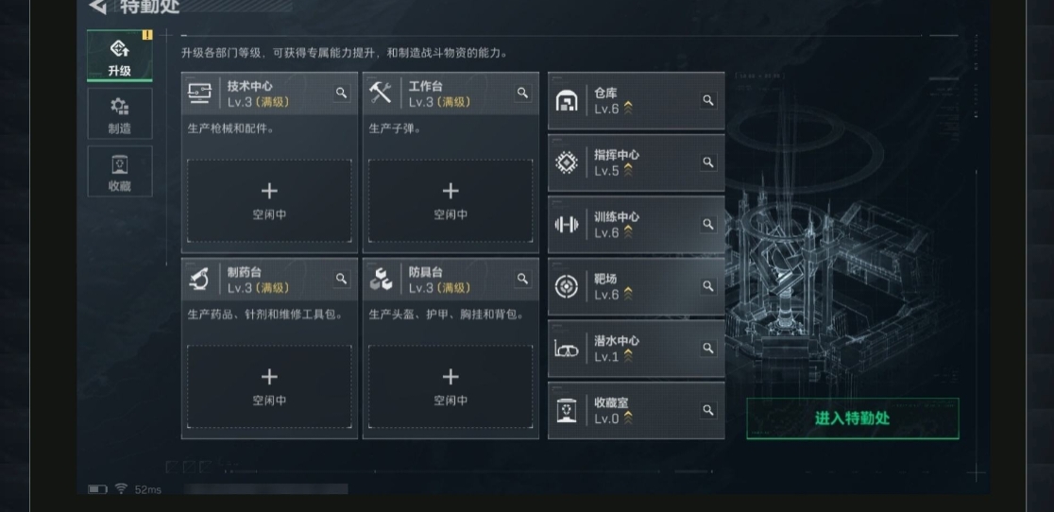This screenshot has width=1054, height=512.
Task: Add production in 工作台 idle slot
Action: (x=450, y=201)
